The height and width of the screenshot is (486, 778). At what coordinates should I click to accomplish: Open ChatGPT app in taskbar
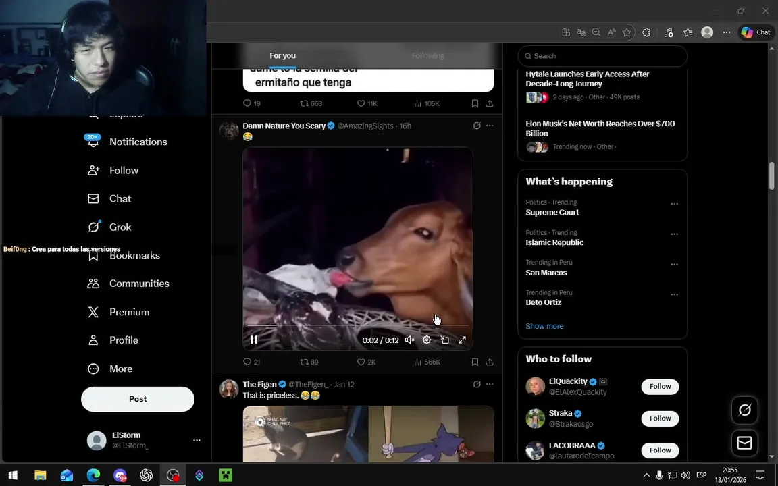pos(147,475)
